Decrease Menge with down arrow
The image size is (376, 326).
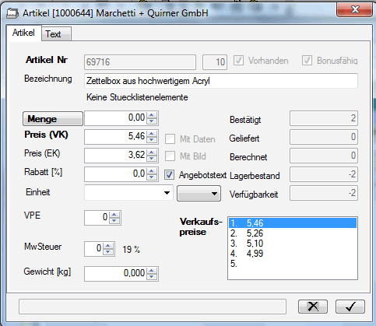coord(152,121)
